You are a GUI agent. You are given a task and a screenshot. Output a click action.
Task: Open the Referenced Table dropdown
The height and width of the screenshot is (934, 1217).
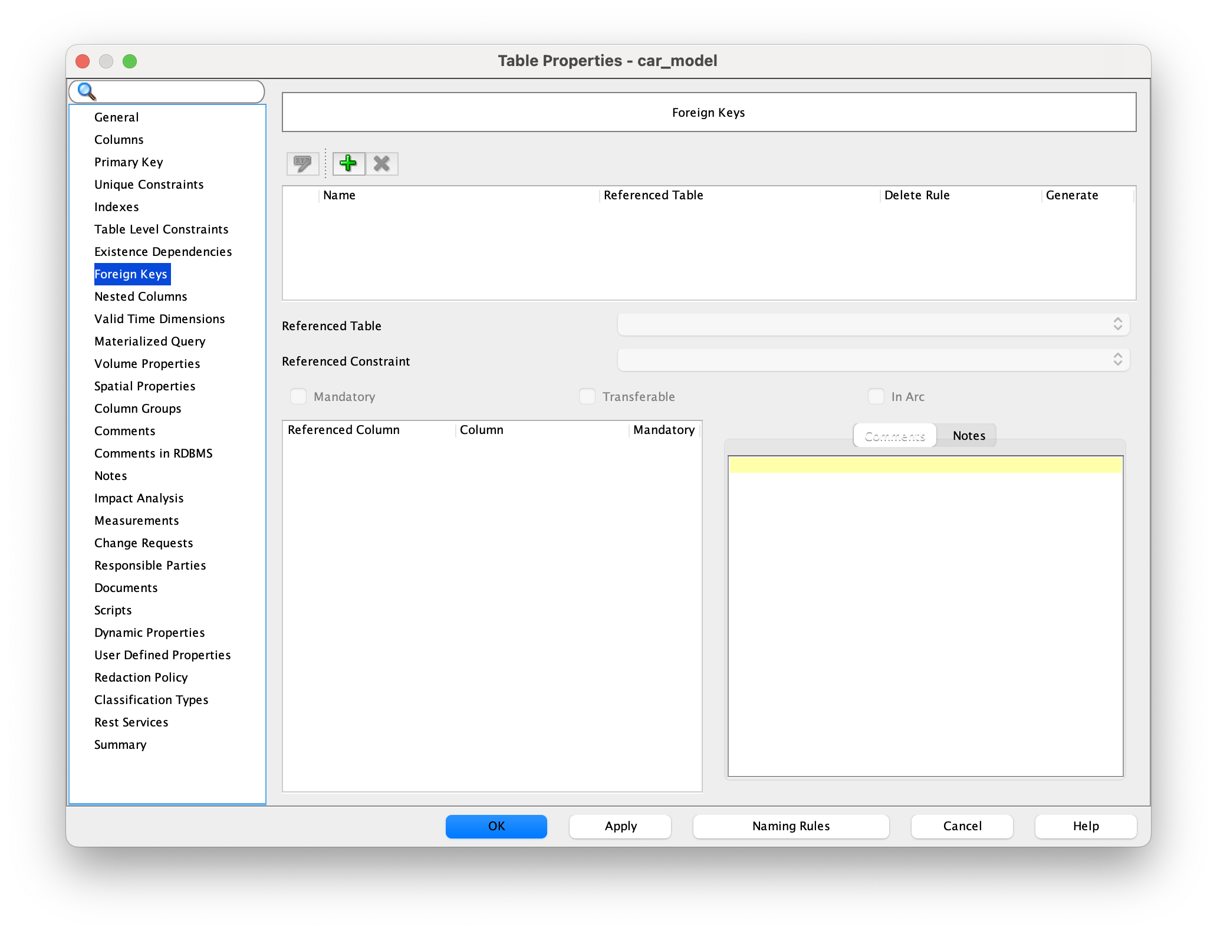873,324
